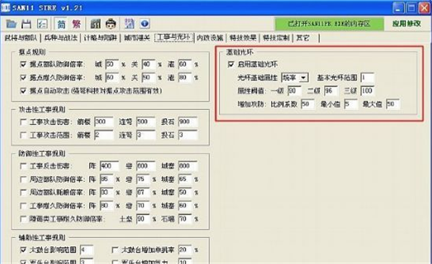Open the 光环基础属性 dropdown

(x=294, y=78)
